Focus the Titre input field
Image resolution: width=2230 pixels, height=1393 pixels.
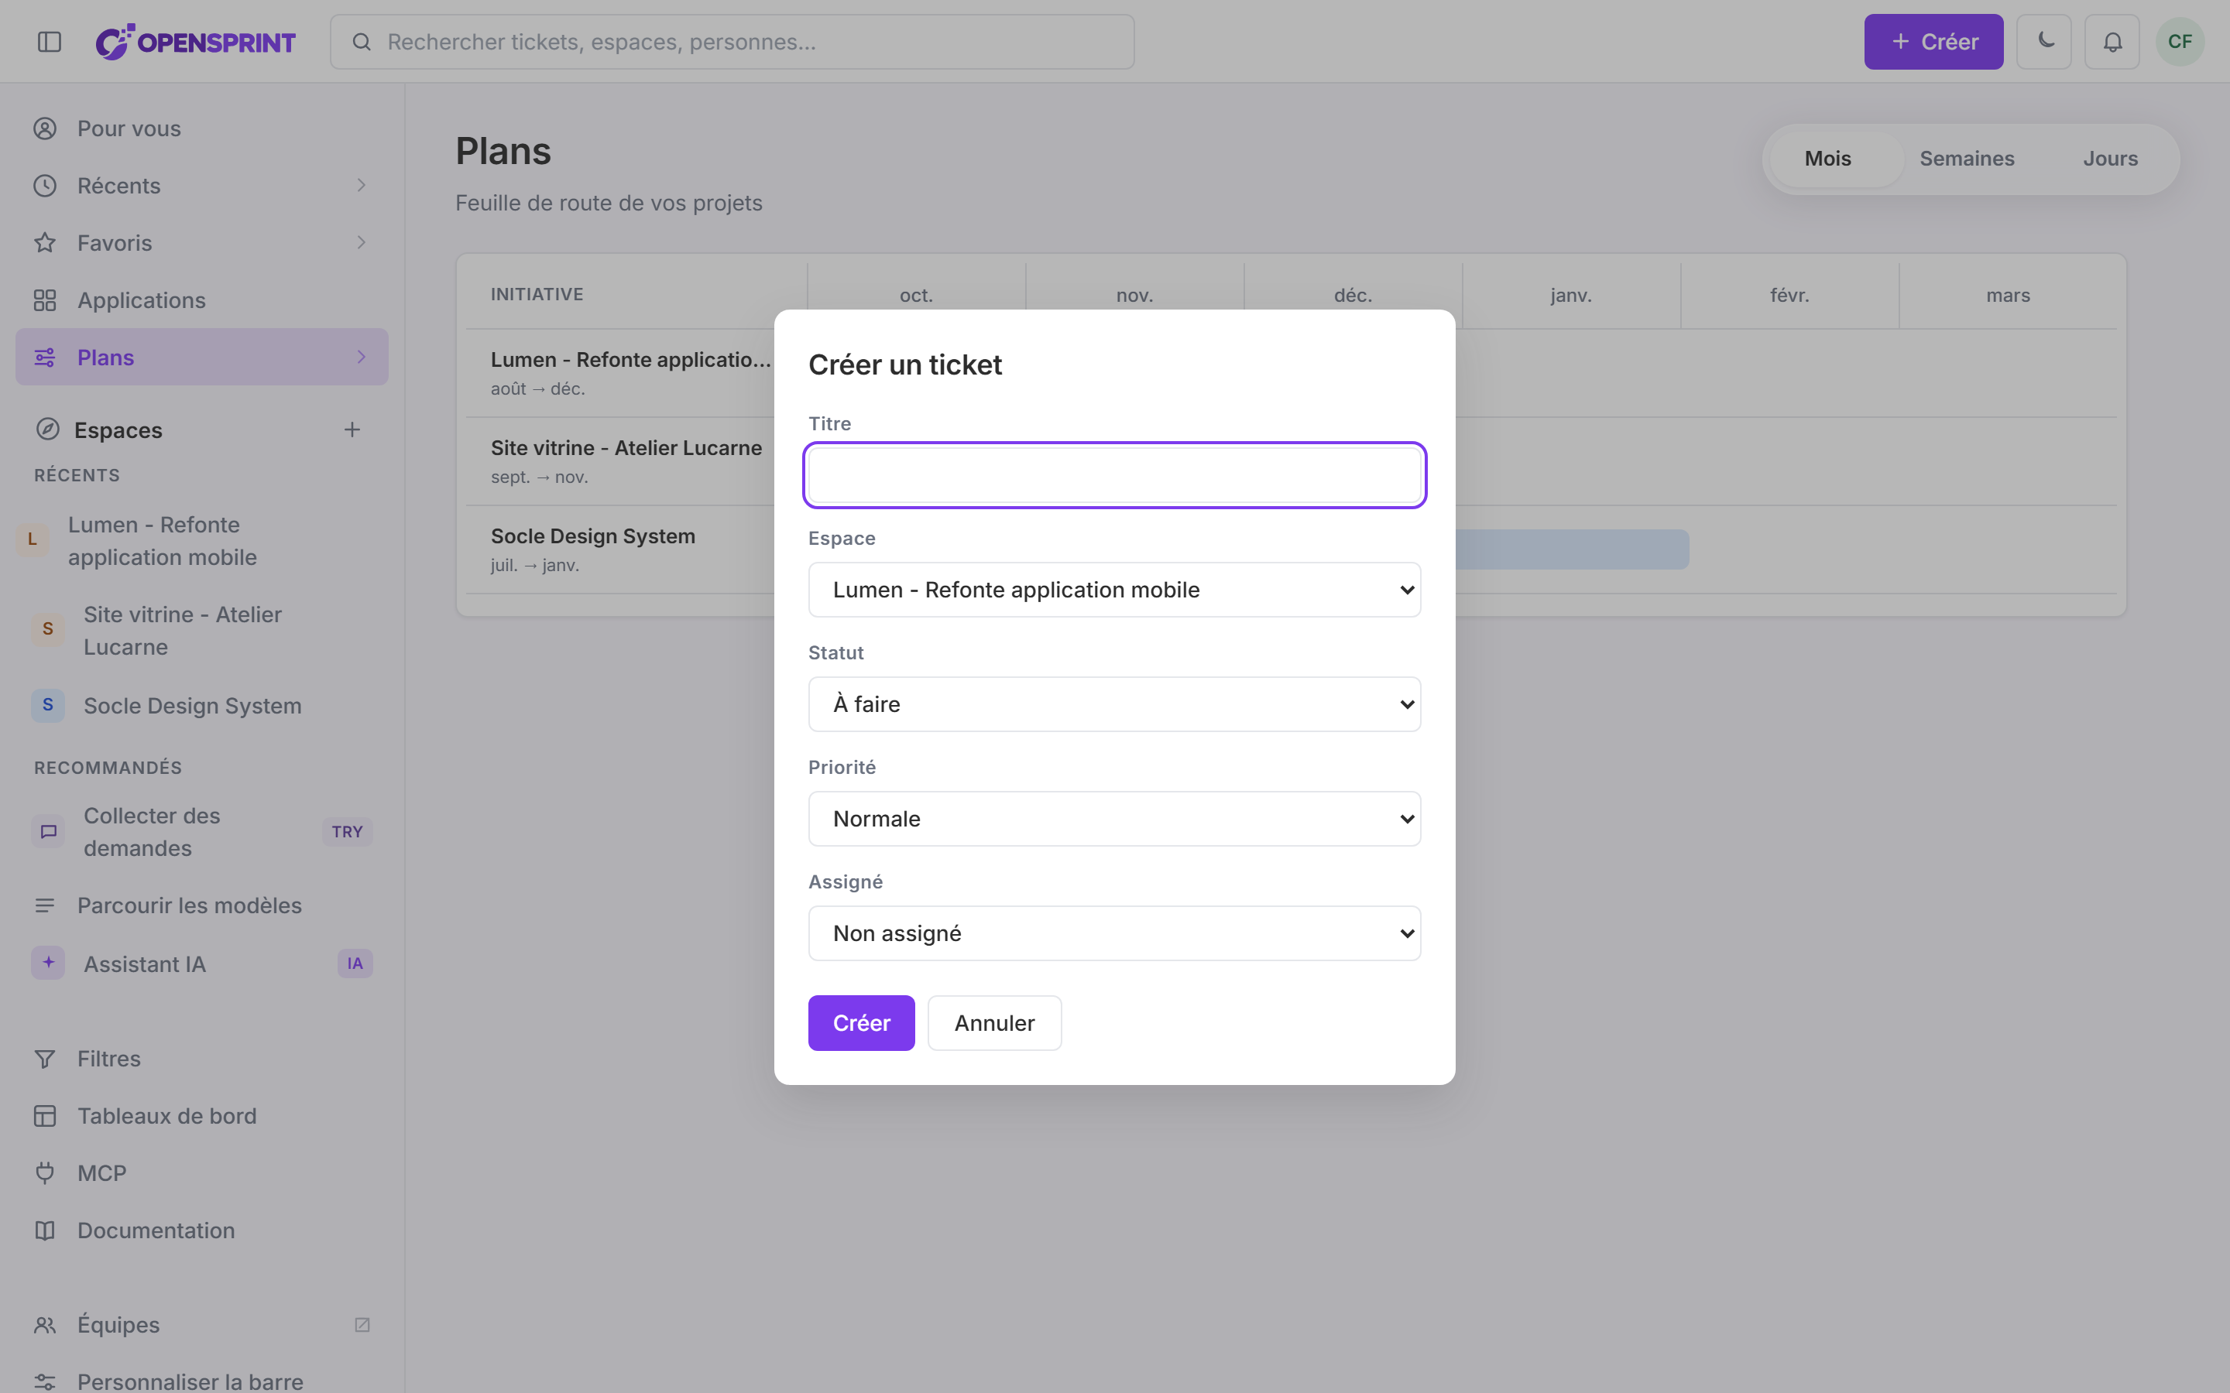[1114, 475]
